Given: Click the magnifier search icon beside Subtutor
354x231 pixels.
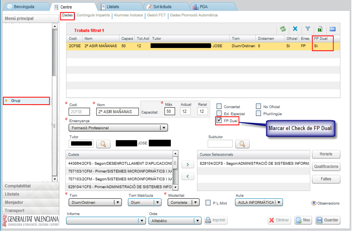Looking at the screenshot, I should pos(242,144).
